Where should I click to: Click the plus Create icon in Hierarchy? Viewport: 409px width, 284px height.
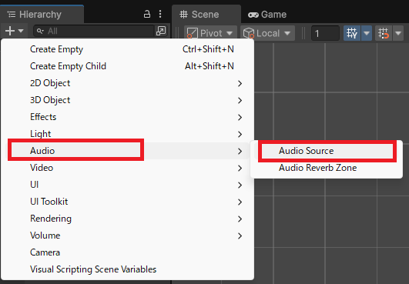click(10, 31)
